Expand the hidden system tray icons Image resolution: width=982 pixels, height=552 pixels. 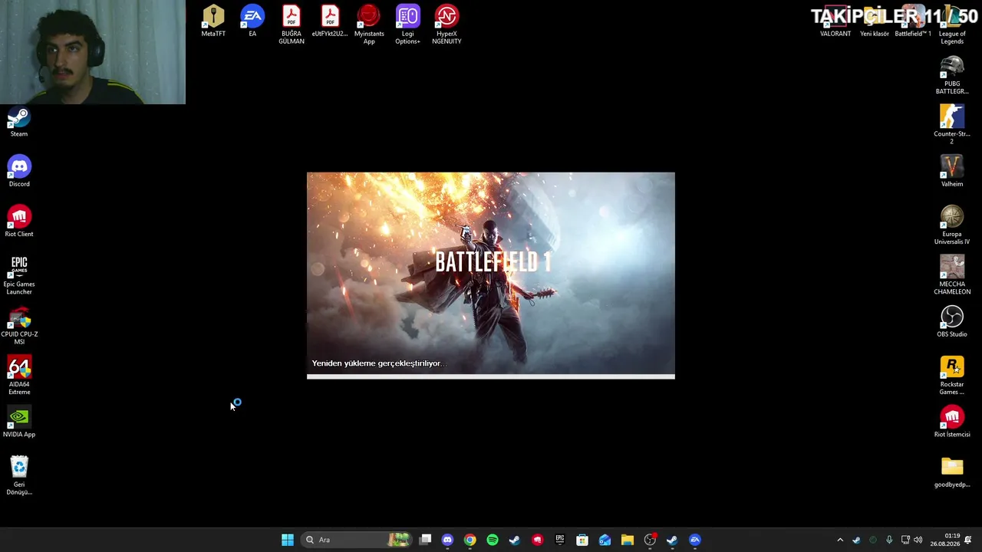(x=840, y=540)
